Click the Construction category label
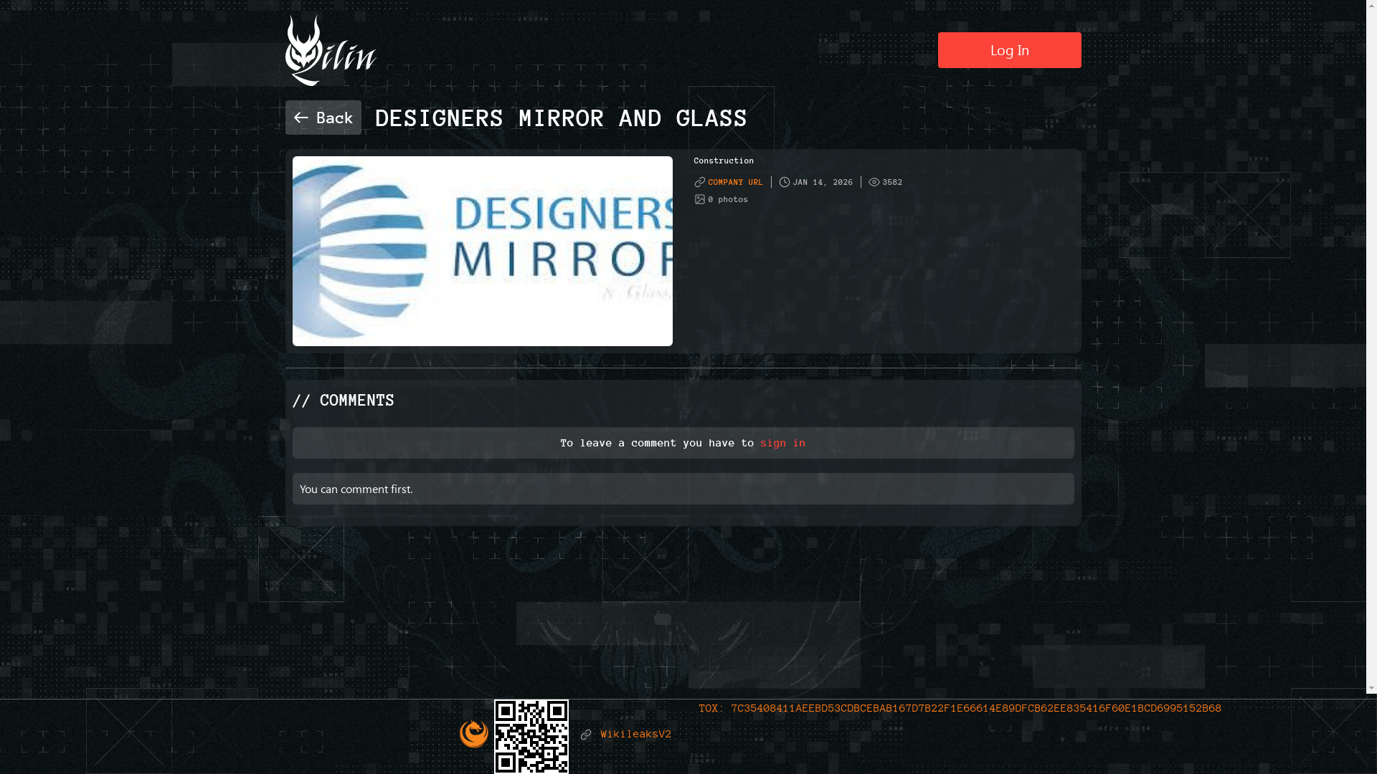 click(x=723, y=161)
